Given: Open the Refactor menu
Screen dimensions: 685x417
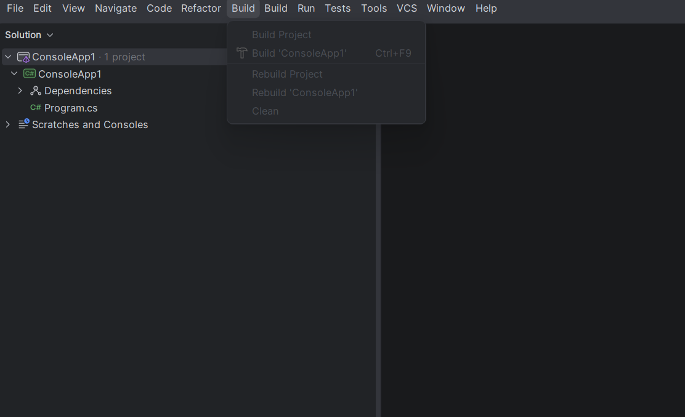Looking at the screenshot, I should (201, 8).
